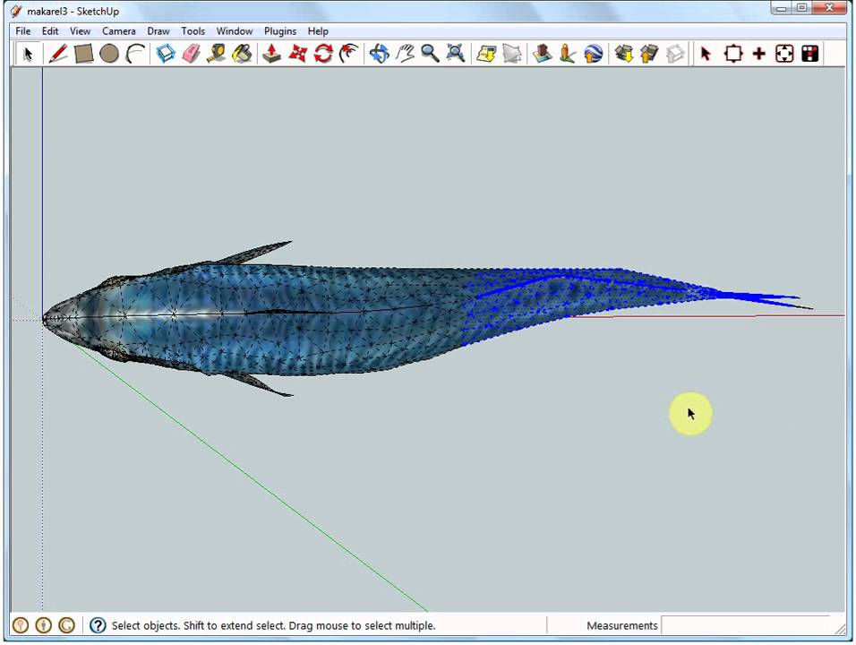
Task: Select the Zoom magnifier tool
Action: click(x=430, y=54)
